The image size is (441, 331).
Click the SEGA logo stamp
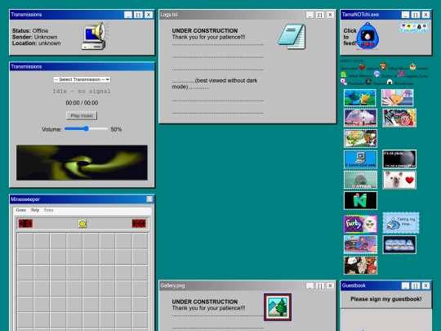coord(399,245)
